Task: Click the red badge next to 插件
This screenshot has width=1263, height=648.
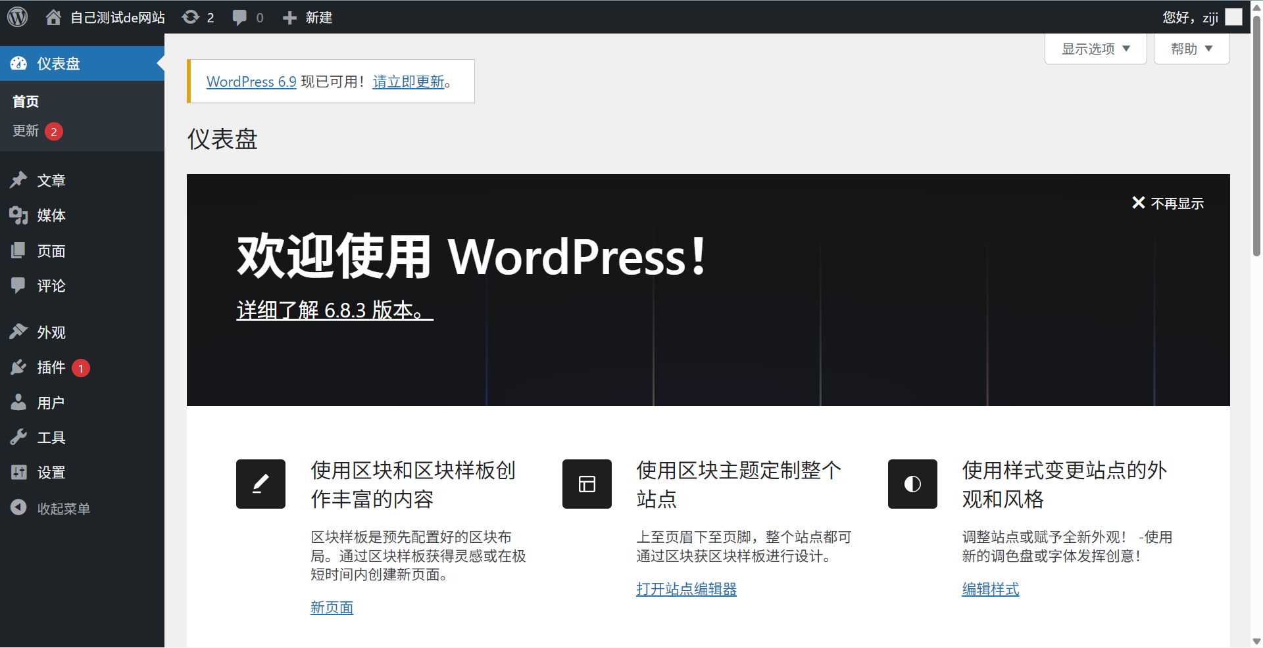Action: click(x=81, y=368)
